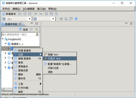This screenshot has width=136, height=98.
Task: Click the 连接 new connection button
Action: coord(23,29)
